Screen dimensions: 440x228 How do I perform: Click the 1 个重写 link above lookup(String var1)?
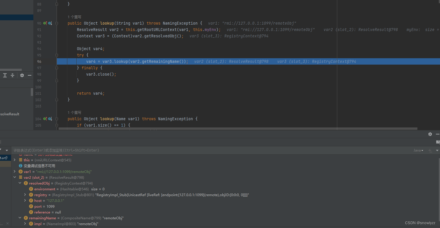tap(74, 17)
